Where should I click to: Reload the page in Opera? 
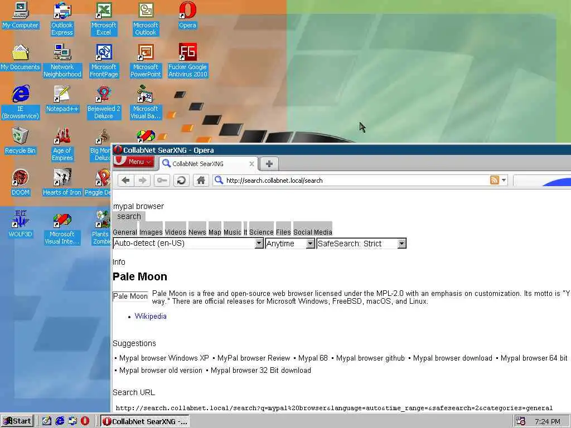click(x=181, y=180)
